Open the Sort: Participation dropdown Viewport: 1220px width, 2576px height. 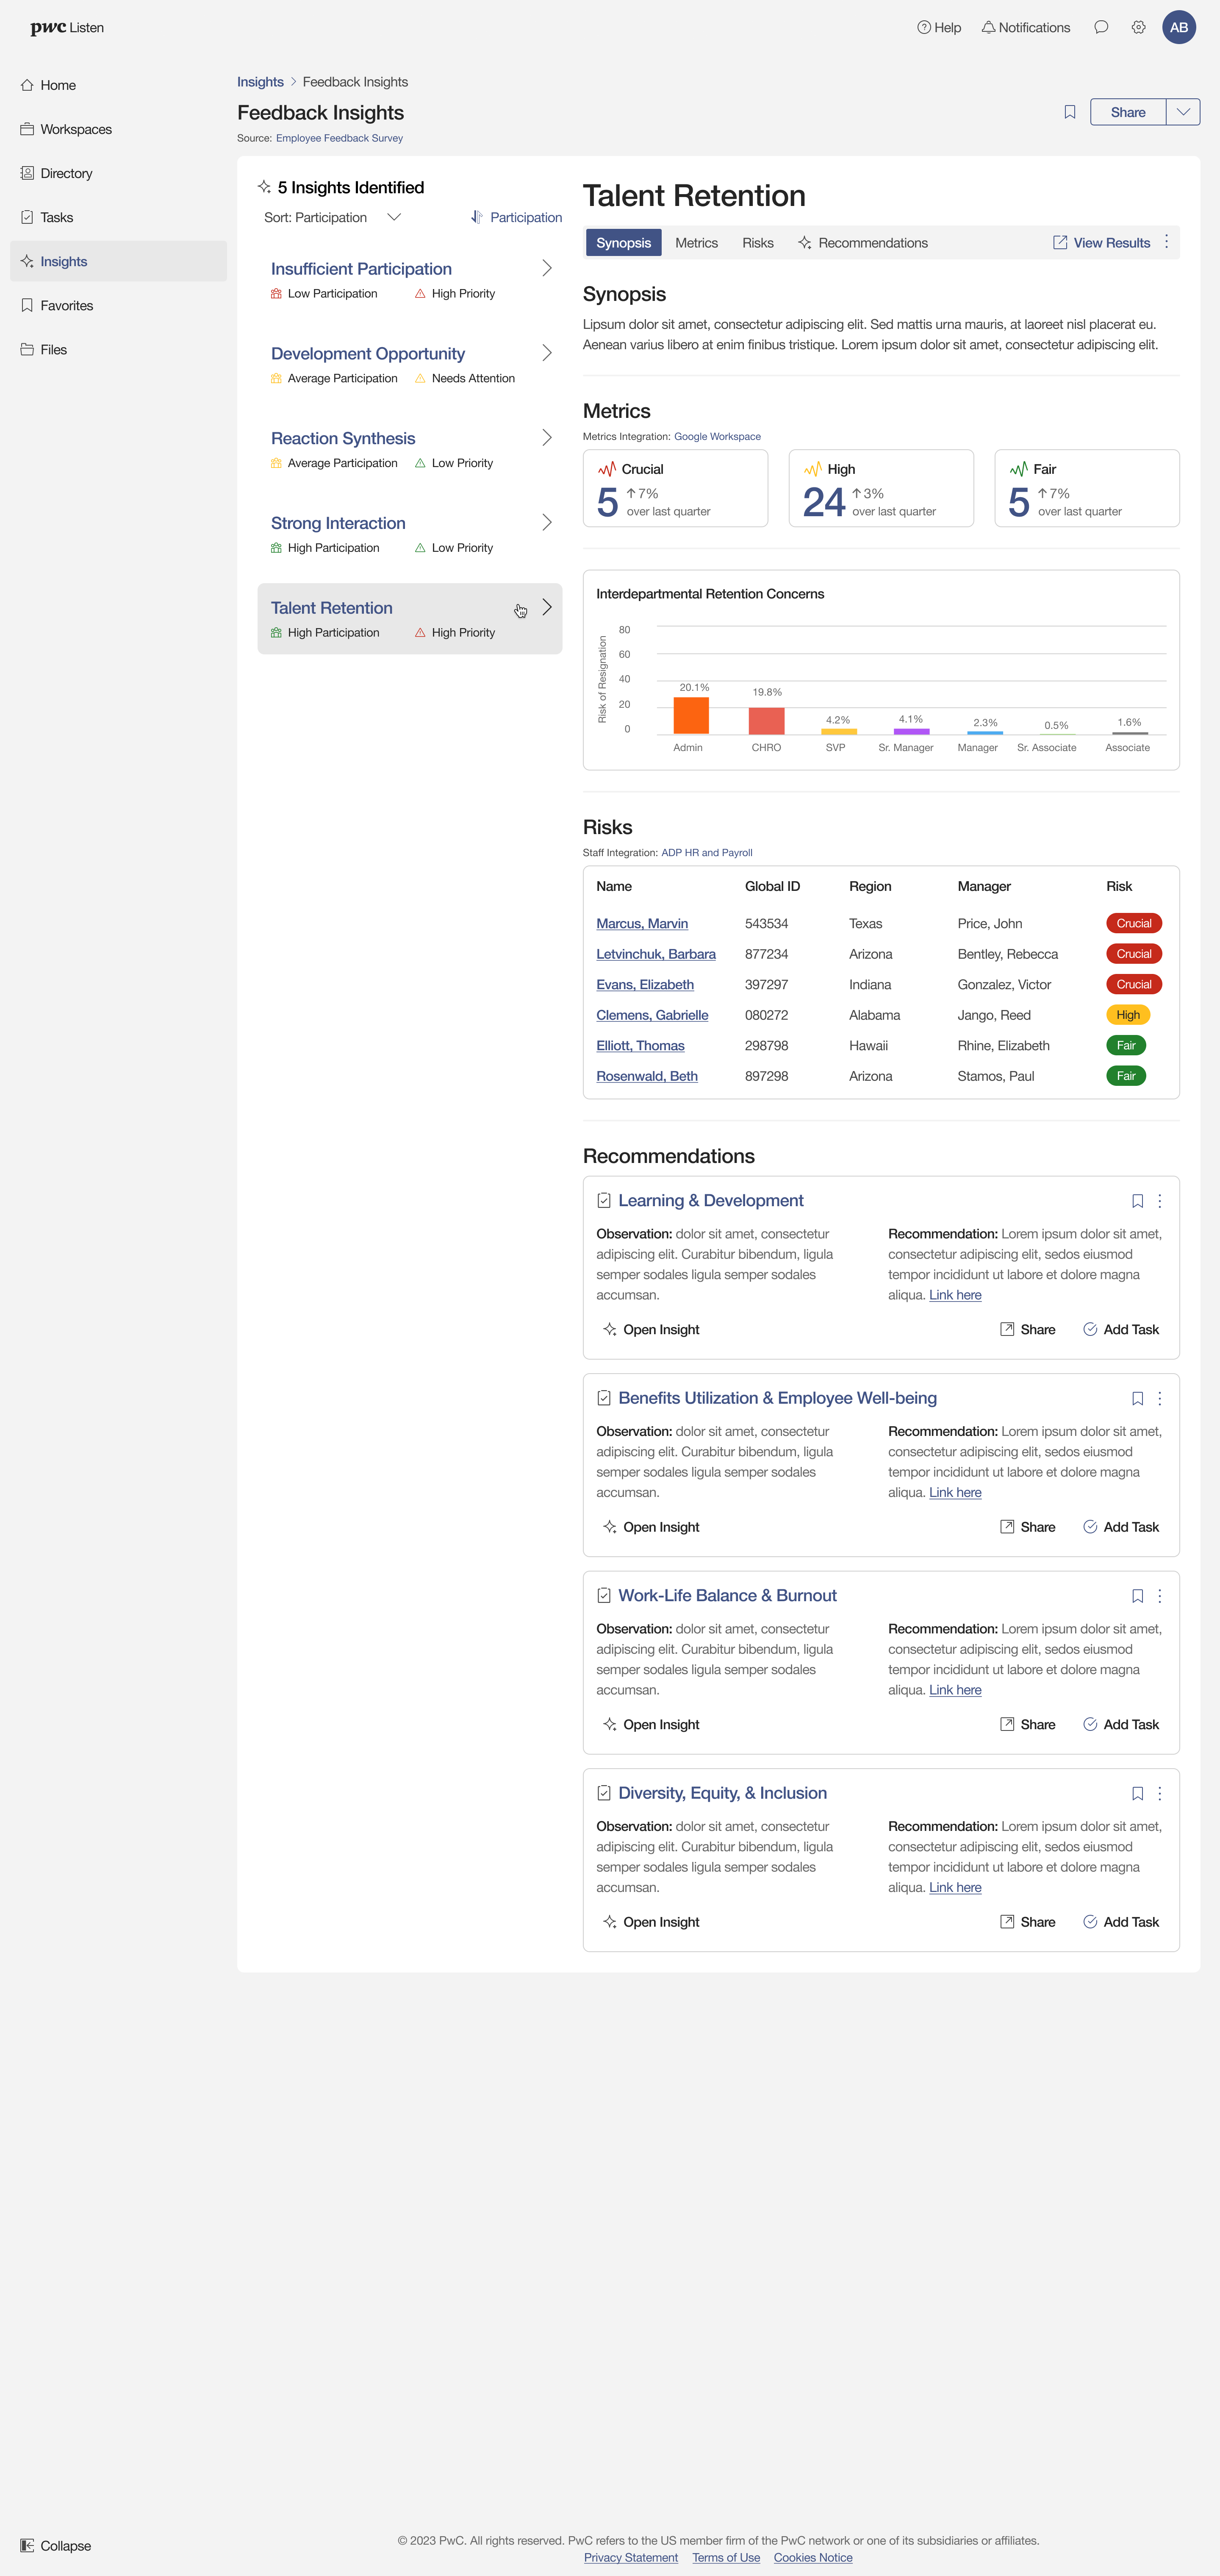pos(333,217)
